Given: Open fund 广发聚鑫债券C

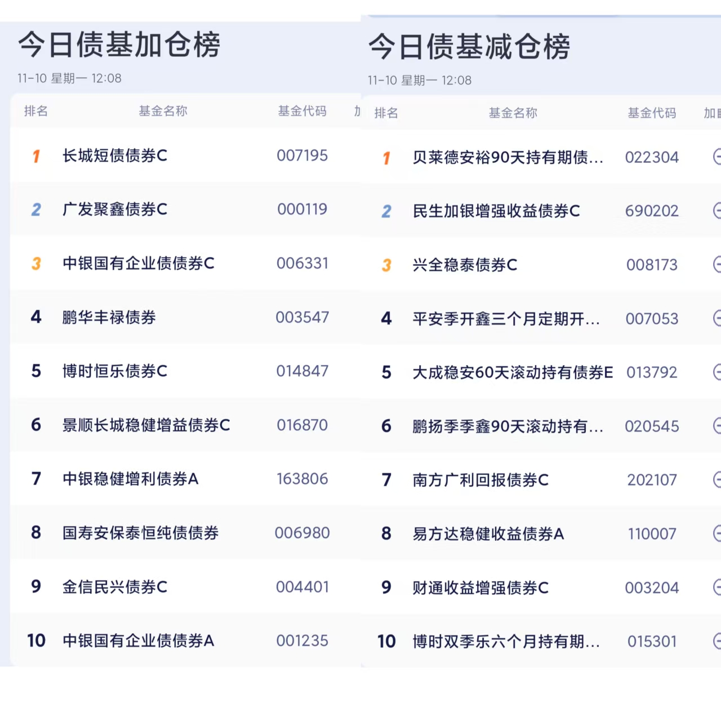Looking at the screenshot, I should coord(115,210).
